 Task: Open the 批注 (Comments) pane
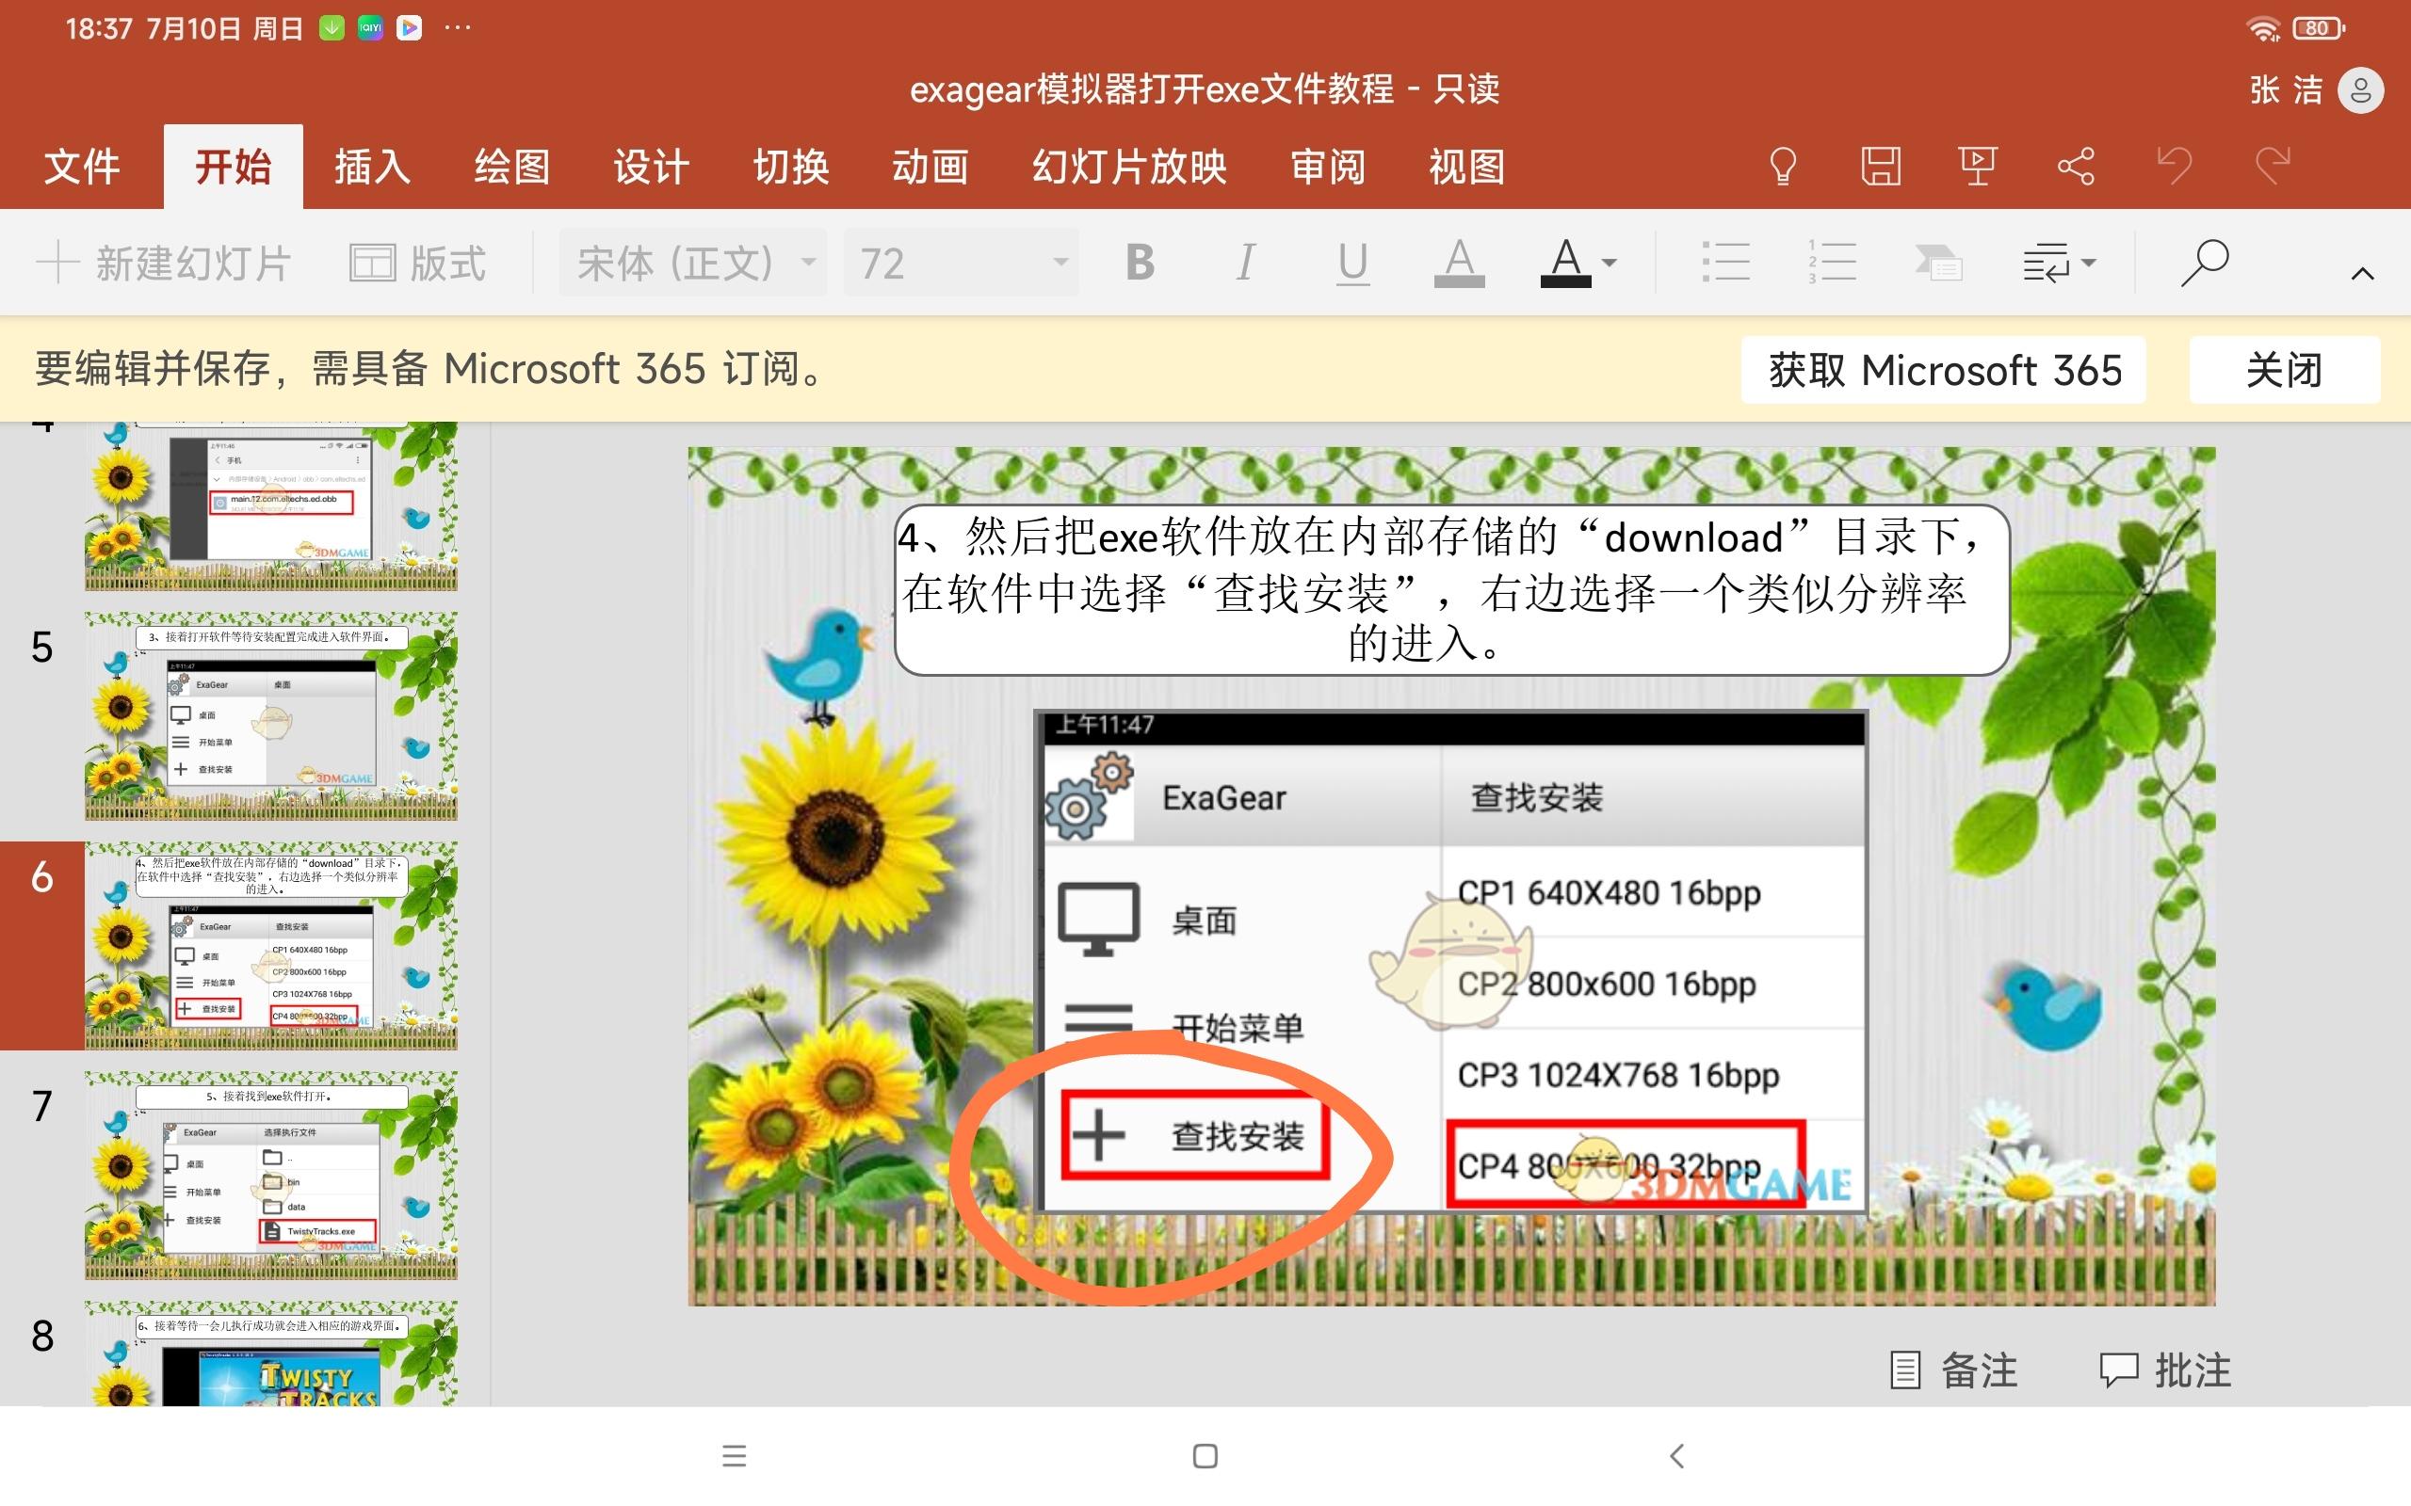point(2166,1370)
